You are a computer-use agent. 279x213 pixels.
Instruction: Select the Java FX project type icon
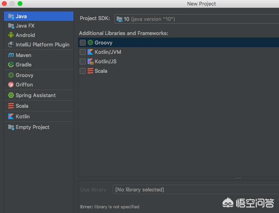point(11,26)
